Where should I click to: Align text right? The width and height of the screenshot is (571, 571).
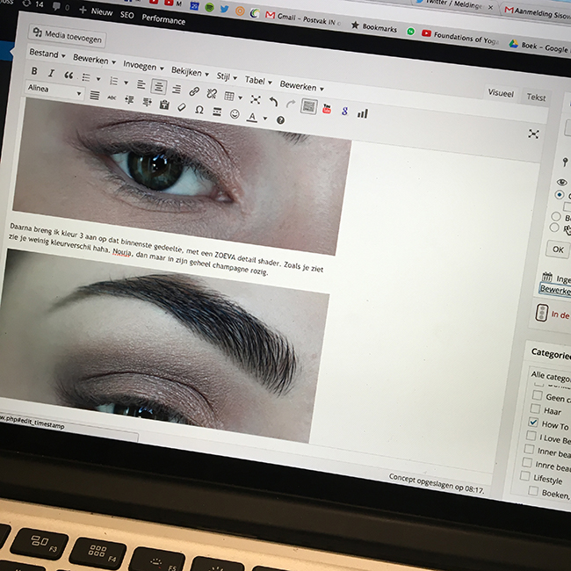point(177,90)
